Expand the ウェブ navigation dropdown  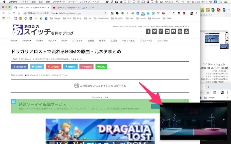point(52,41)
